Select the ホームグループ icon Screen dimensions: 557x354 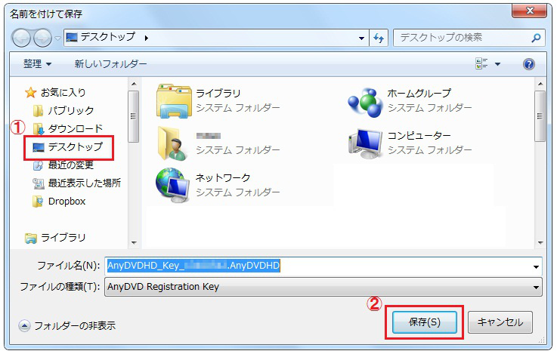(x=365, y=103)
